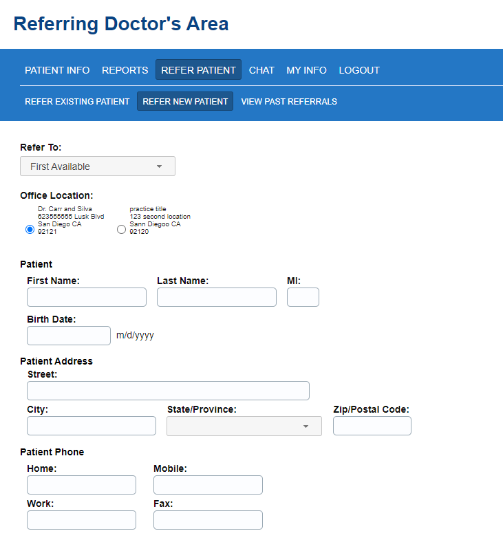Open the Patient Info menu item
The image size is (503, 542).
pyautogui.click(x=57, y=70)
